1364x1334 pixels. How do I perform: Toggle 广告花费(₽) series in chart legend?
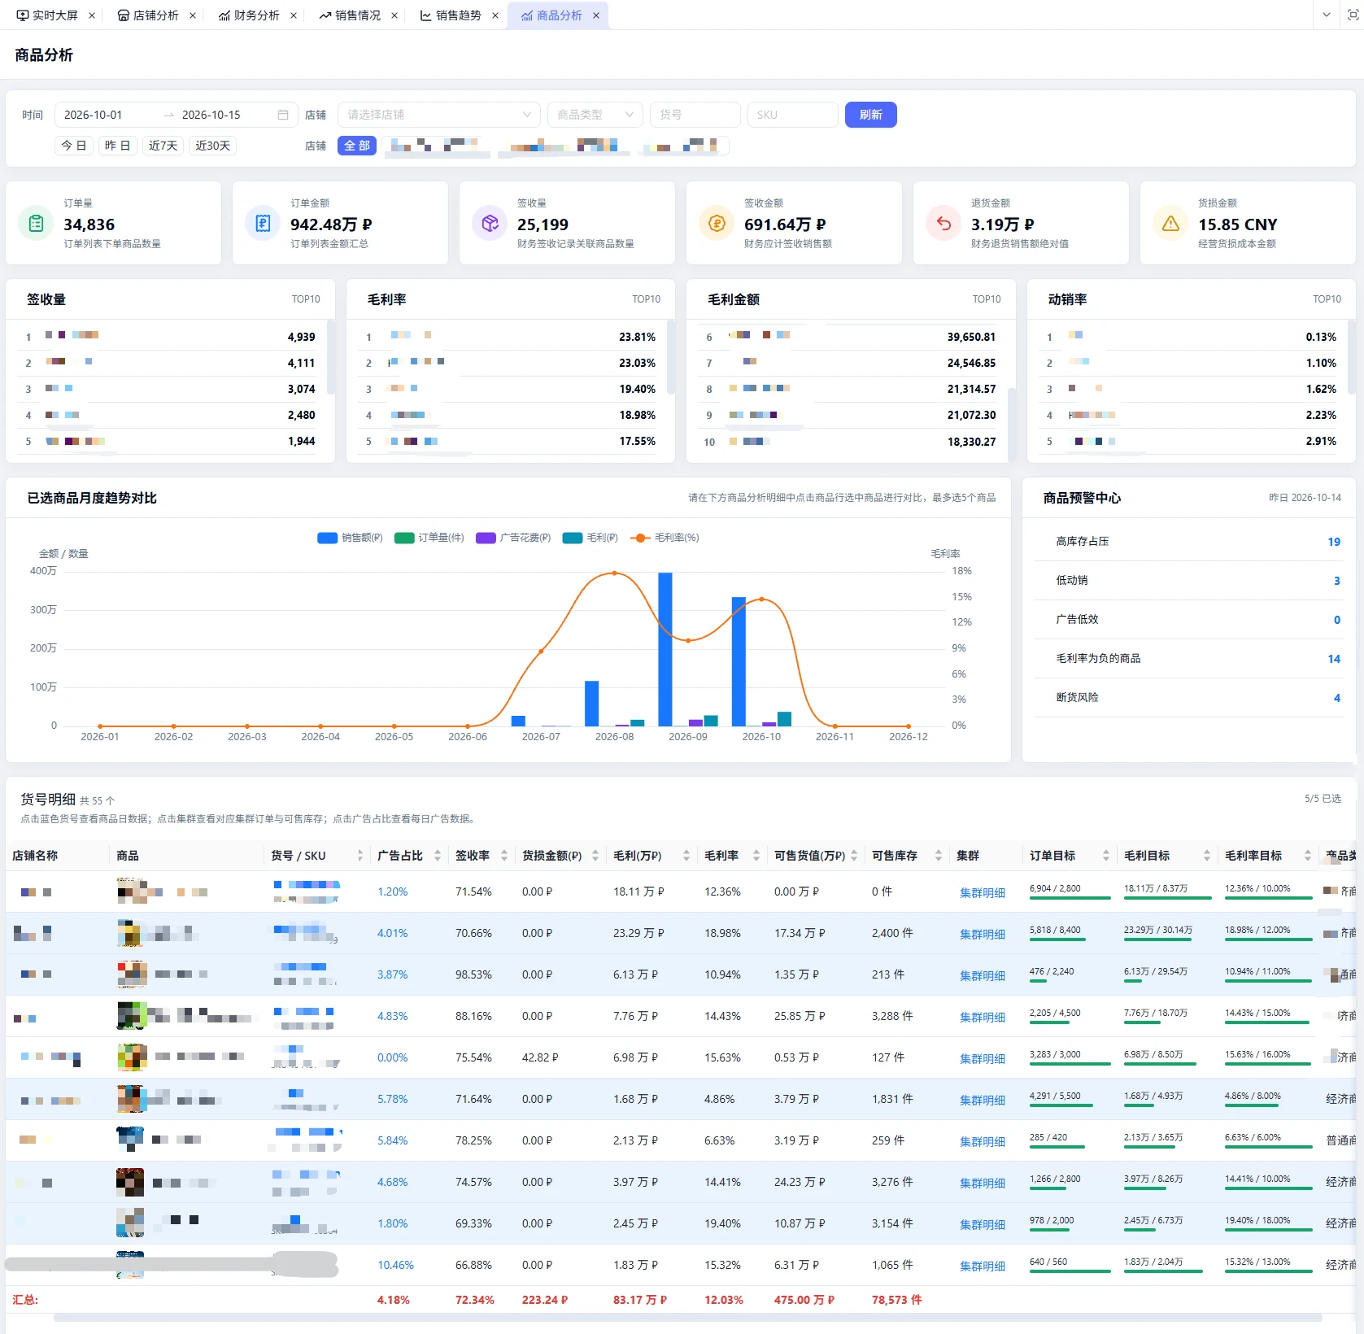coord(513,538)
